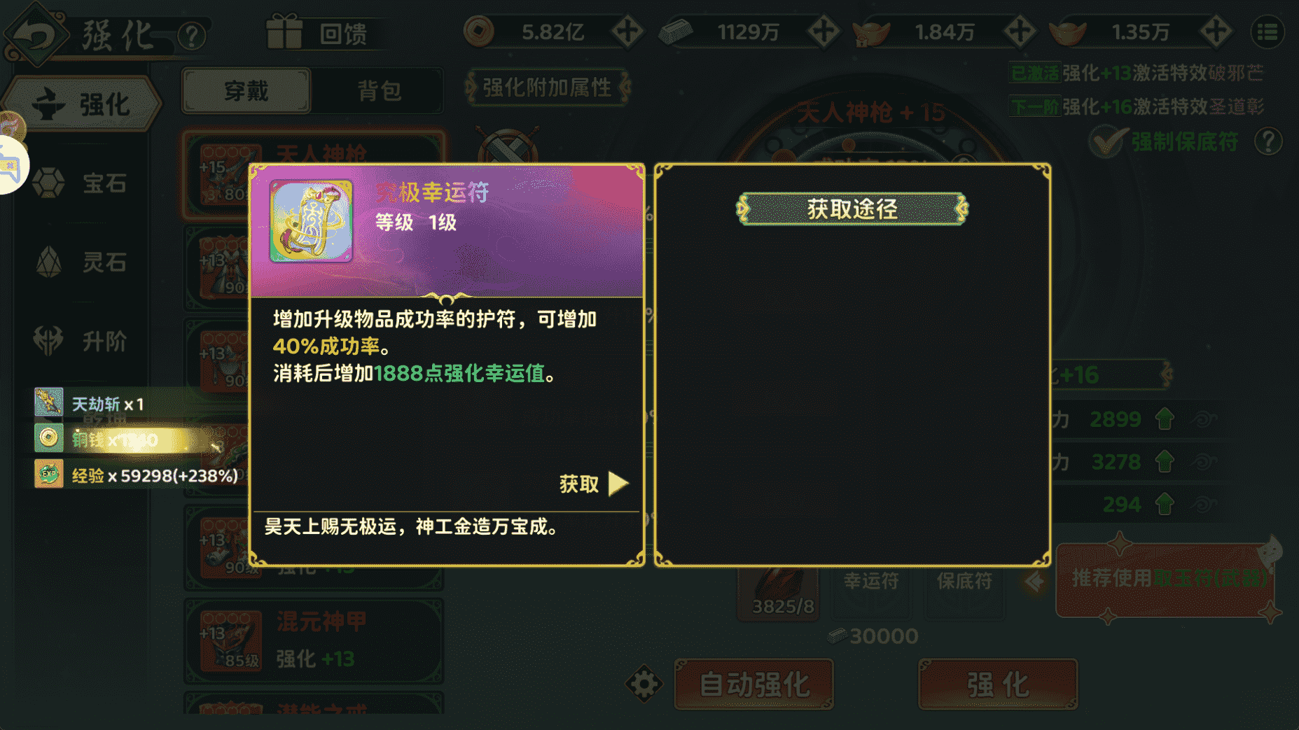Viewport: 1299px width, 730px height.
Task: Open the list menu icon at top right
Action: point(1267,32)
